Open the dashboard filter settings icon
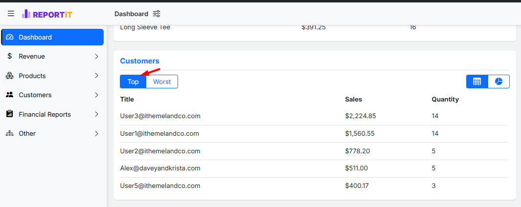 pyautogui.click(x=157, y=14)
